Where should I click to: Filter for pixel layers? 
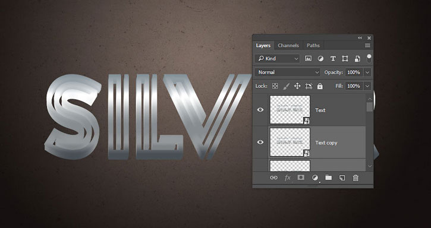pyautogui.click(x=308, y=59)
